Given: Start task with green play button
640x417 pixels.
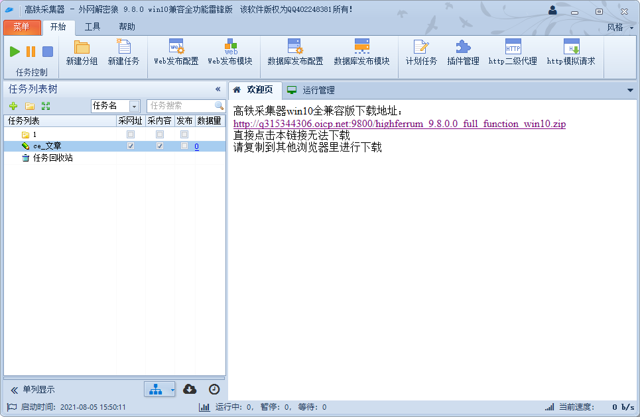Looking at the screenshot, I should [x=15, y=52].
